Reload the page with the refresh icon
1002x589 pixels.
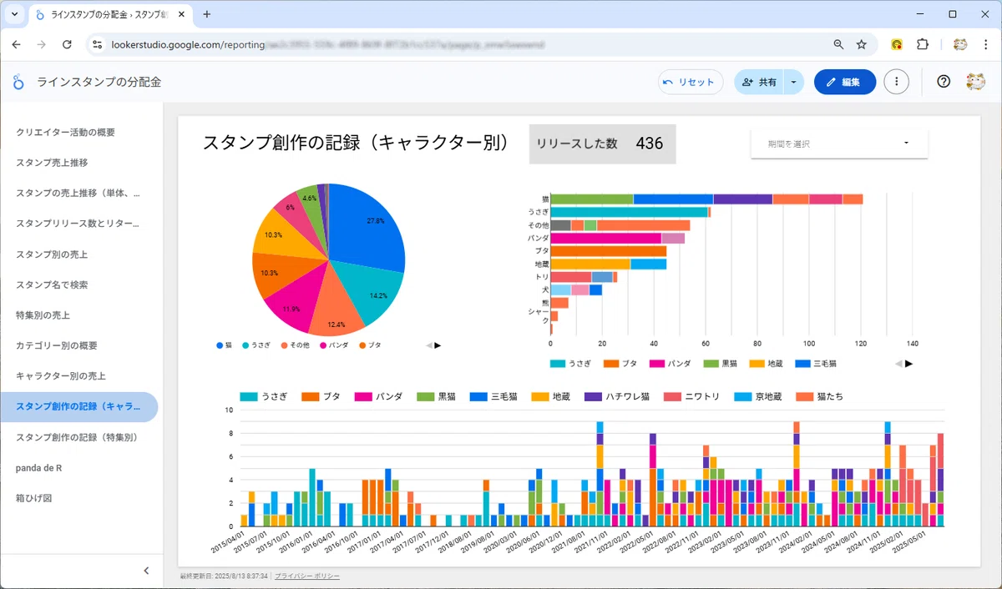pyautogui.click(x=67, y=44)
